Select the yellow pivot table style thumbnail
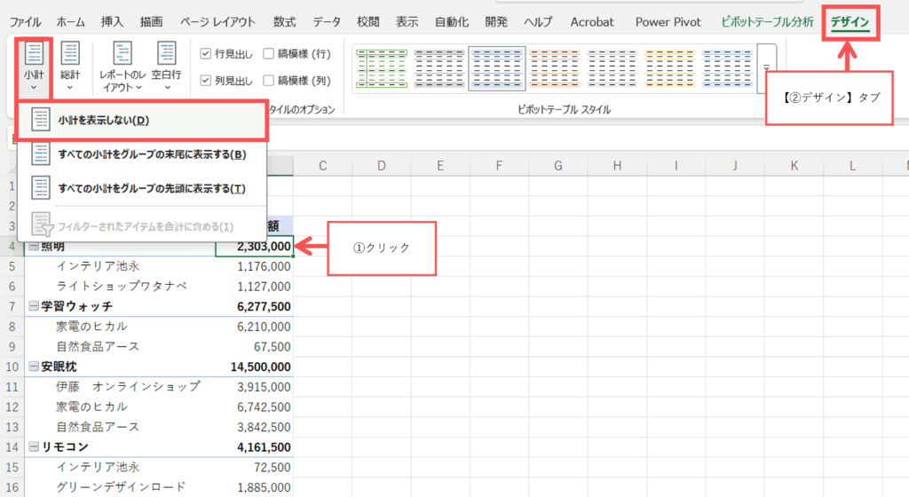Viewport: 909px width, 497px height. [x=669, y=69]
